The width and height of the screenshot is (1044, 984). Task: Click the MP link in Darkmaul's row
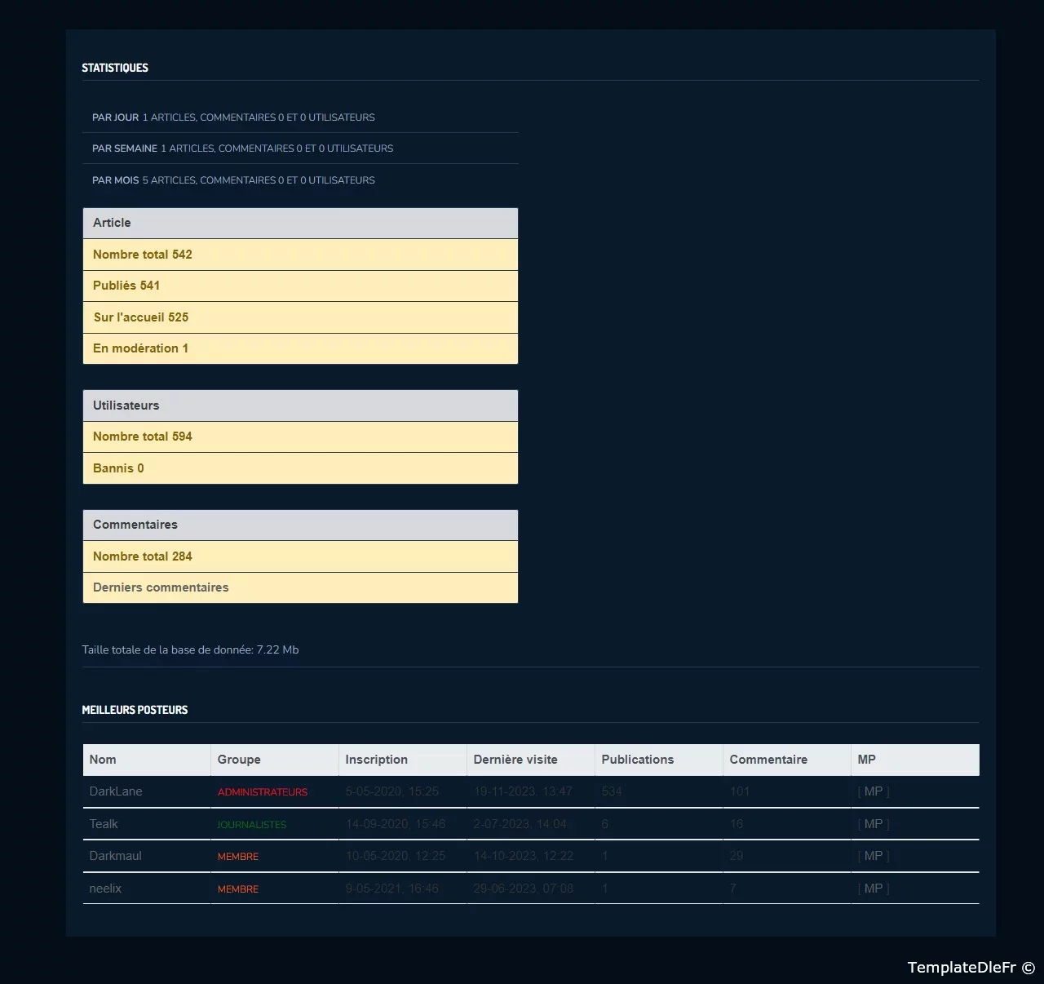pos(873,856)
